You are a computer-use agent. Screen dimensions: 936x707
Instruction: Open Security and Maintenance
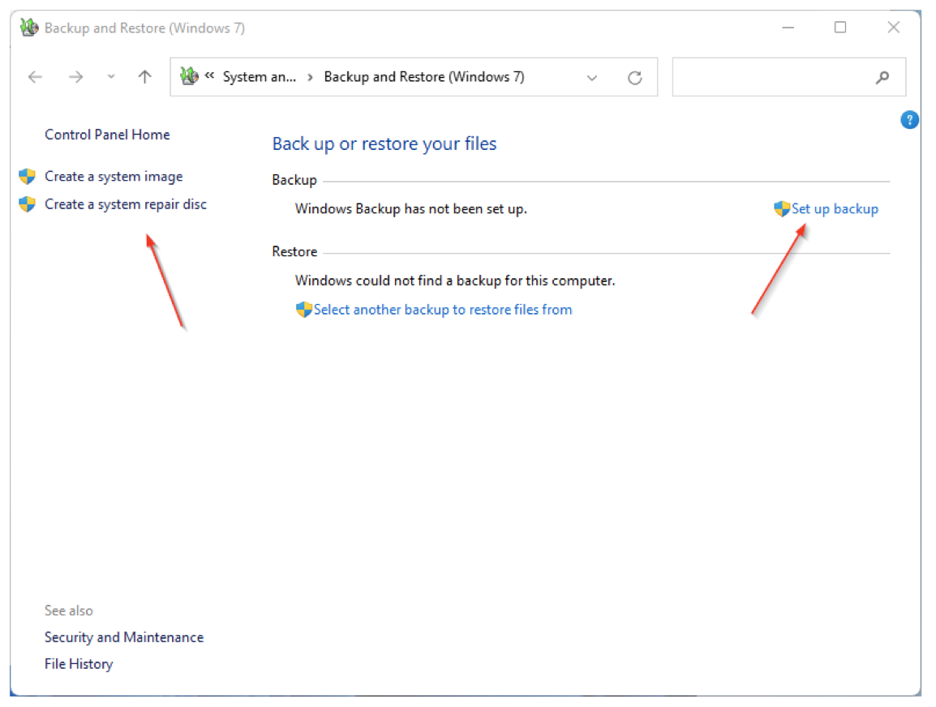point(124,638)
